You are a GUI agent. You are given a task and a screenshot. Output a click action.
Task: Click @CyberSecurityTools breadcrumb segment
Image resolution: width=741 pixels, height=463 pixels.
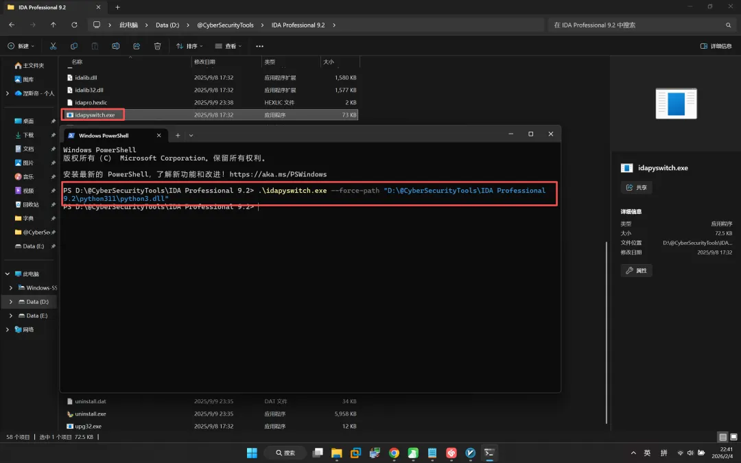(x=226, y=25)
